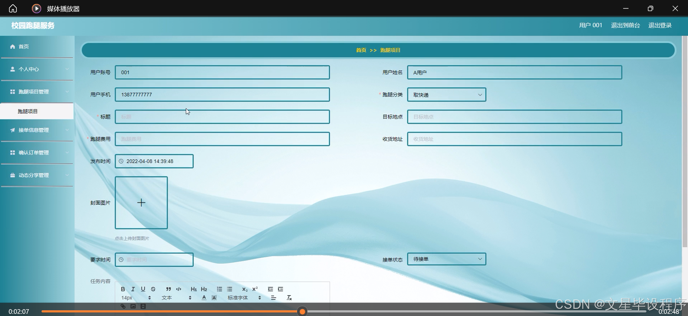The height and width of the screenshot is (316, 688).
Task: Click the 跑腿项目 breadcrumb item
Action: tap(390, 50)
